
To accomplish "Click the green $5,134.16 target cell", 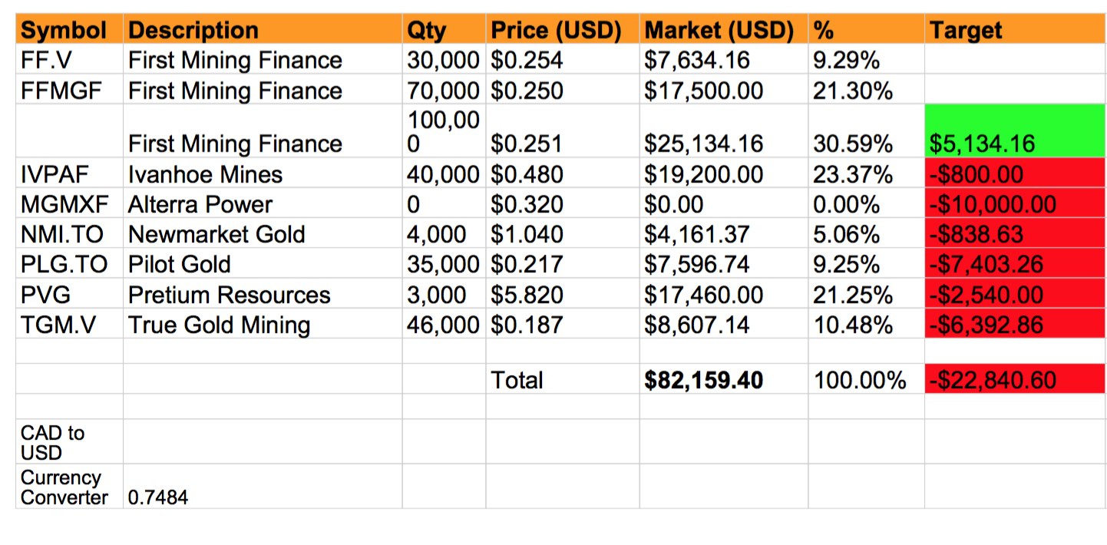I will tap(983, 144).
